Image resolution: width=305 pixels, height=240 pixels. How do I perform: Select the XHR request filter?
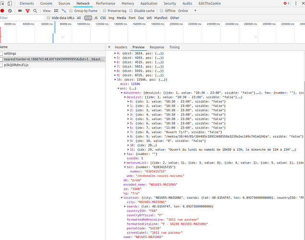88,18
